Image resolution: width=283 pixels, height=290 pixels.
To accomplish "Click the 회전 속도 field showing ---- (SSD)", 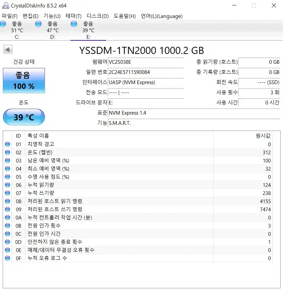I will [259, 82].
